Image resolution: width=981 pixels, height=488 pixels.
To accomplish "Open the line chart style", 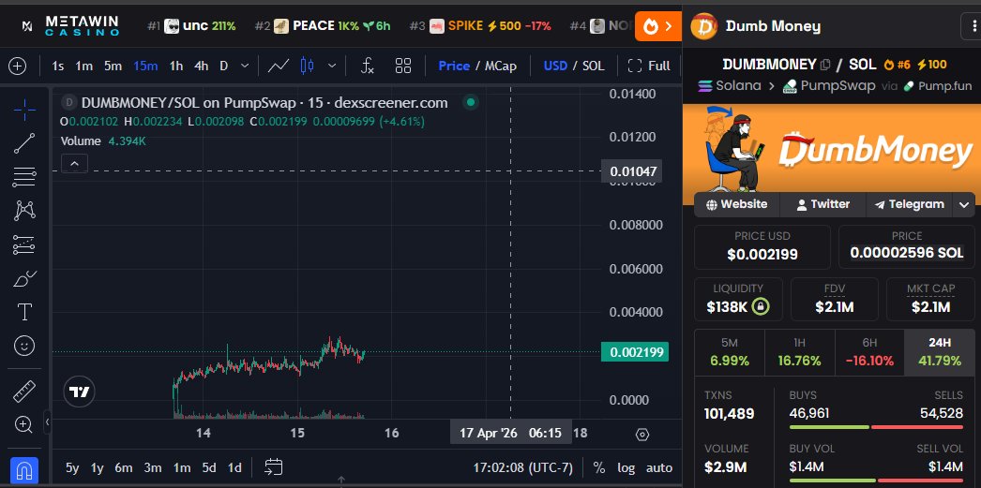I will (x=279, y=66).
